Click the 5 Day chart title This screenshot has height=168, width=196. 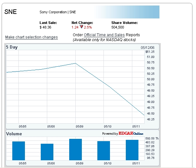[x=12, y=47]
